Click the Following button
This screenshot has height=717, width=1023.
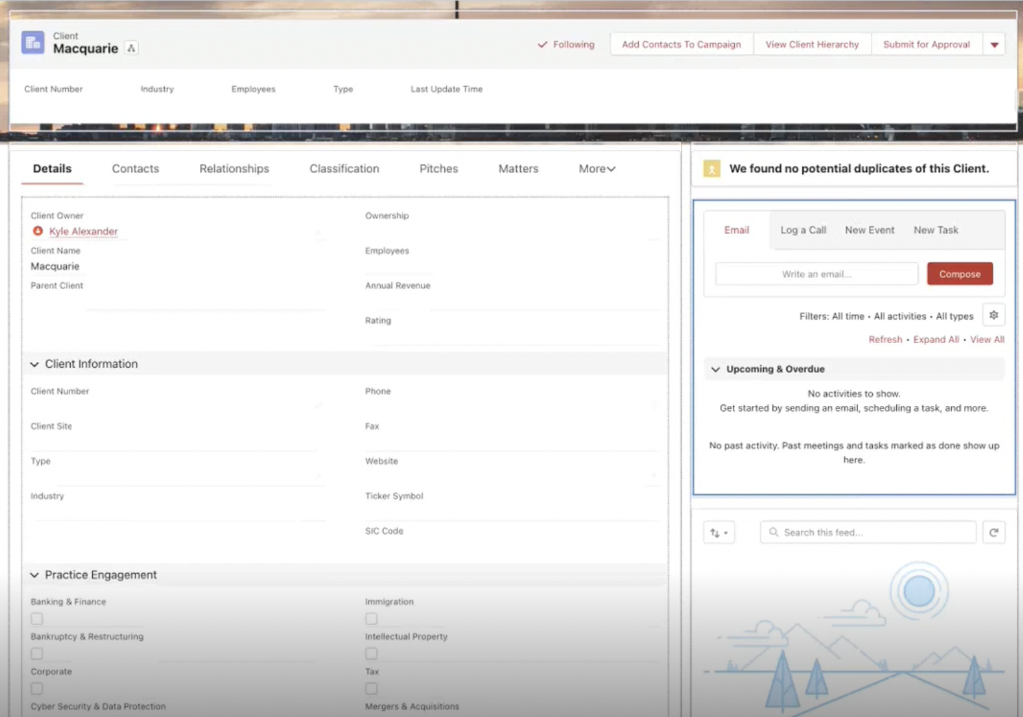(x=566, y=45)
